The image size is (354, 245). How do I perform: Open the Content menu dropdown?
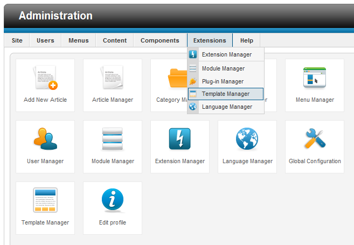pos(115,40)
